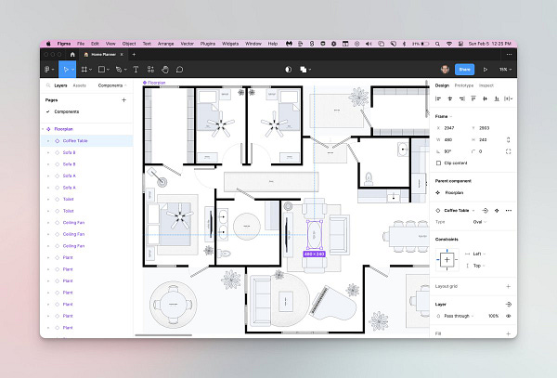The image size is (557, 378).
Task: Switch to the Assets tab
Action: click(79, 85)
